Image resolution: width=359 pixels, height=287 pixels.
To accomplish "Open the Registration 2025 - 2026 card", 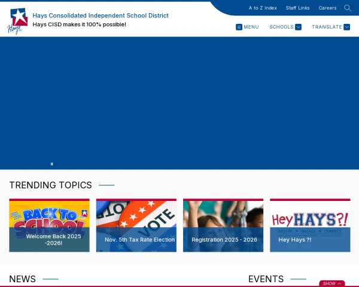I will 223,225.
